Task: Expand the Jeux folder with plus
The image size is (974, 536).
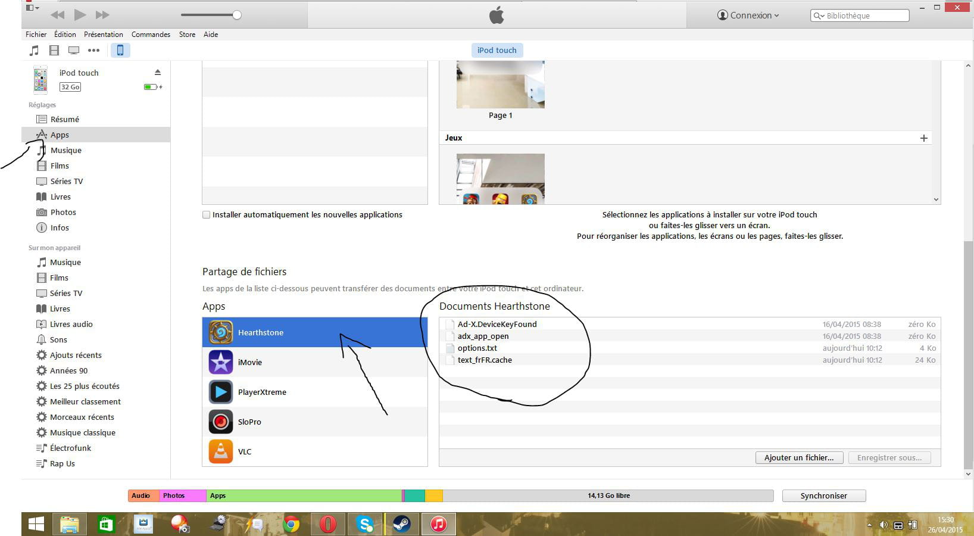Action: 923,138
